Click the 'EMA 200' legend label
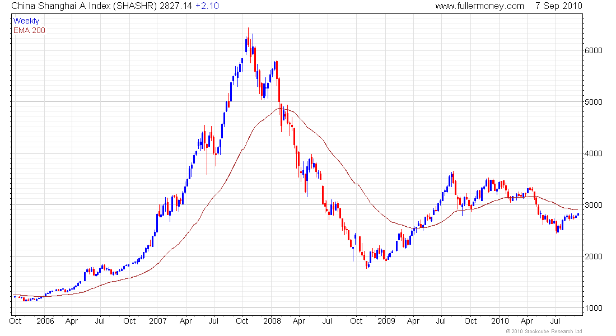 [29, 31]
